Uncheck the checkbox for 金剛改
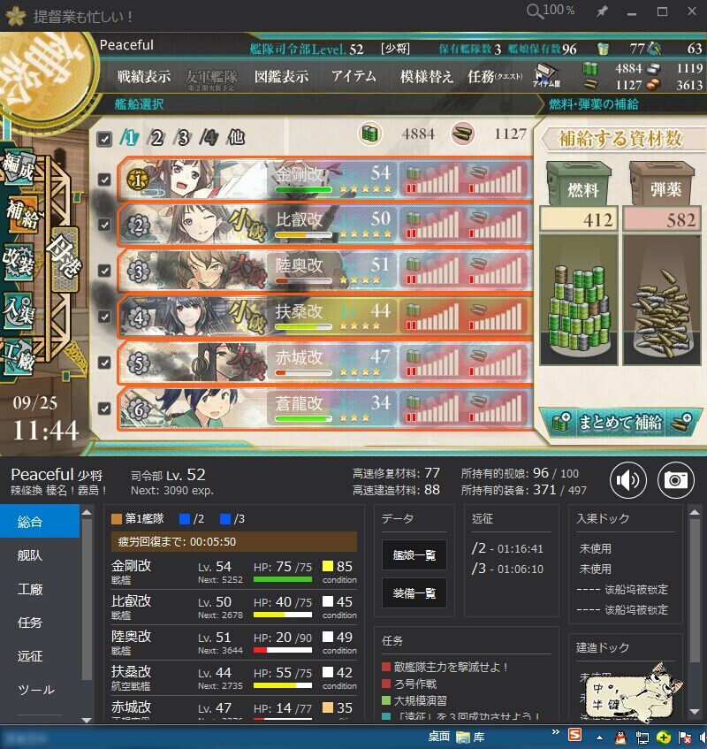This screenshot has height=749, width=707. 104,180
